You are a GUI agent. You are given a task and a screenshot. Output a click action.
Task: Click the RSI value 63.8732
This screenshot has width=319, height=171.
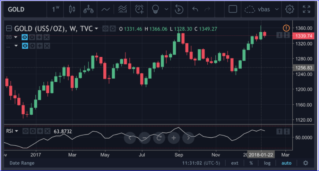pos(63,131)
